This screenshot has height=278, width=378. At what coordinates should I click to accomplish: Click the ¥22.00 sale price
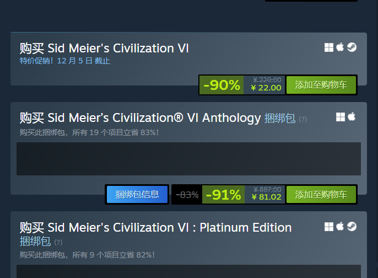(266, 88)
